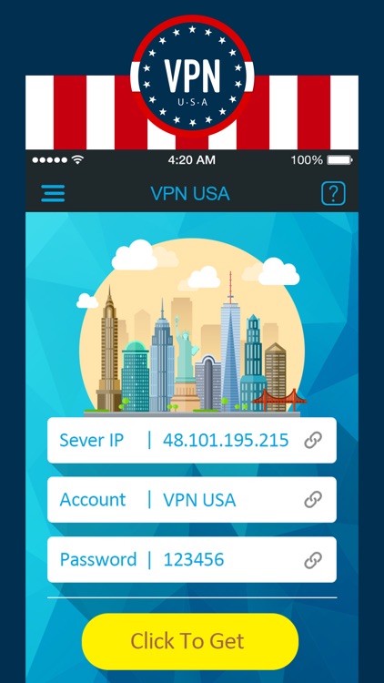Tap the VPN USA header title
Image resolution: width=384 pixels, height=683 pixels.
pos(190,194)
